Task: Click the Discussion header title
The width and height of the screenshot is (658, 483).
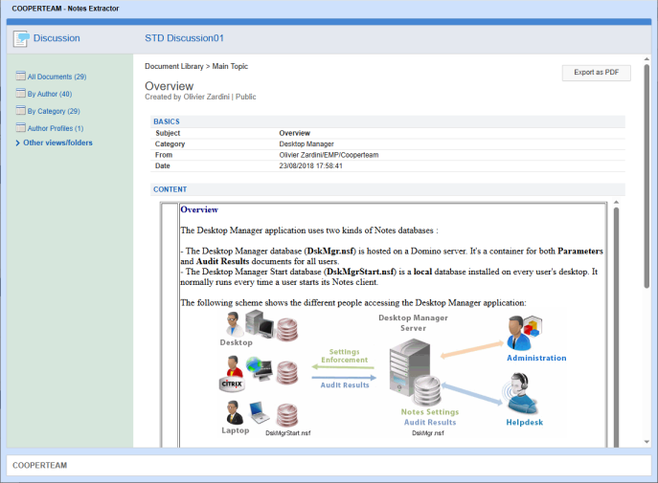Action: coord(57,38)
